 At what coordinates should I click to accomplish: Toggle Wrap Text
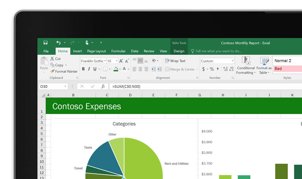(175, 61)
